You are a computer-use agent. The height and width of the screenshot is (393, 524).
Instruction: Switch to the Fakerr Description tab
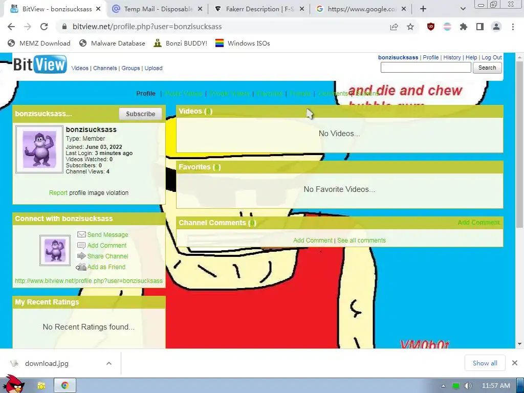[x=259, y=9]
